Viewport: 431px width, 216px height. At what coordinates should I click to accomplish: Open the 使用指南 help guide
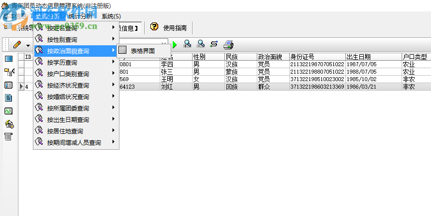169,28
